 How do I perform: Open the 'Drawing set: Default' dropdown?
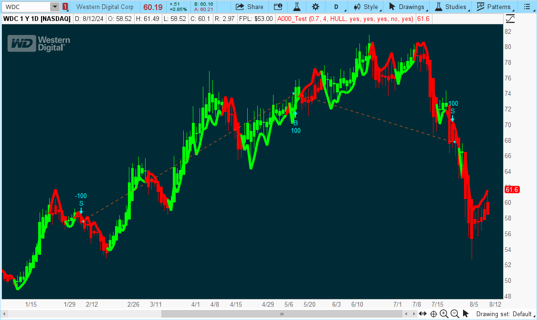click(505, 314)
